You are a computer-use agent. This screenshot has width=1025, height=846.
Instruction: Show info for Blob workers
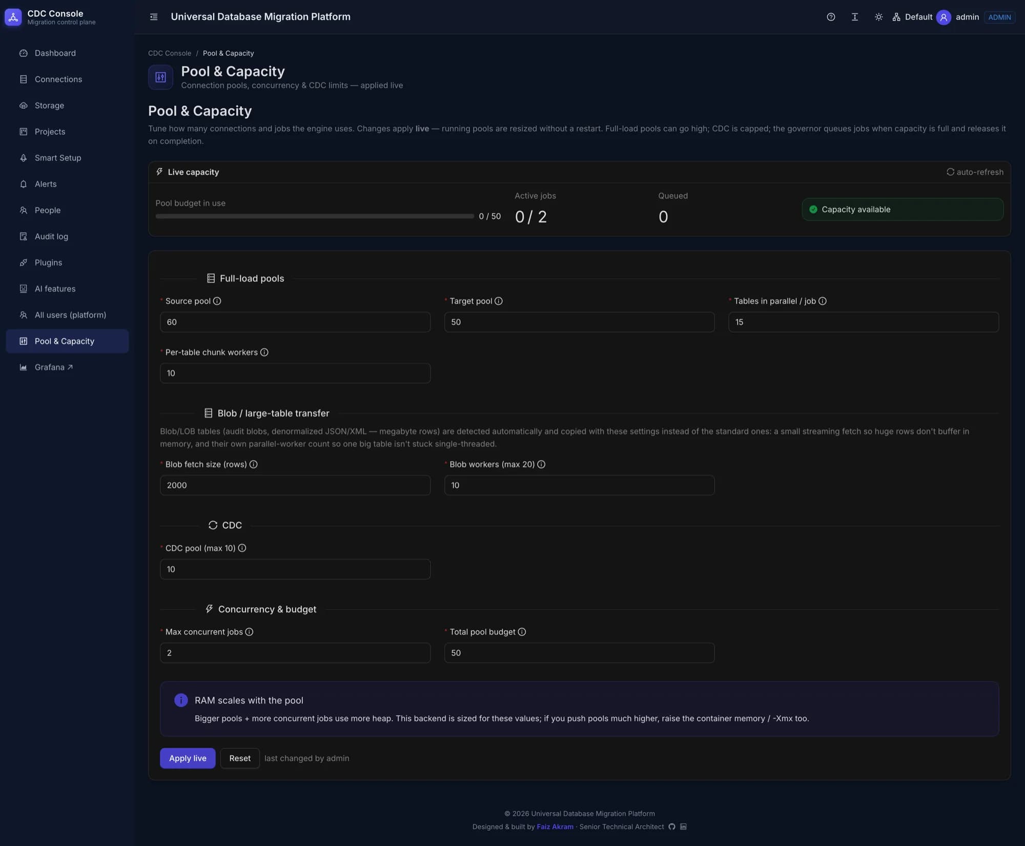point(541,464)
